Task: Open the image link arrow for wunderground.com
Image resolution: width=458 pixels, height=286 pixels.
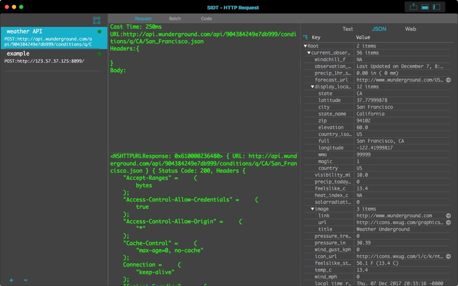Action: (x=448, y=216)
